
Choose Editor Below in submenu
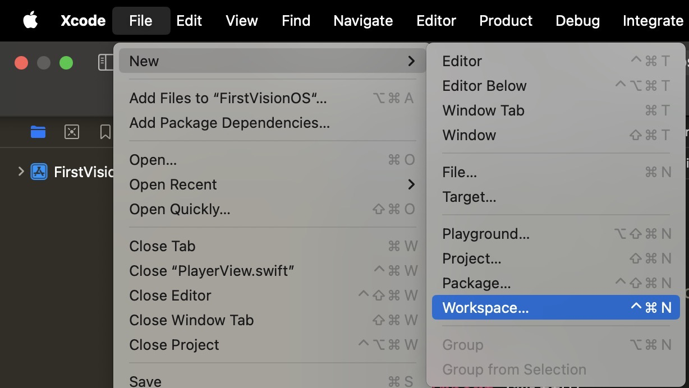coord(556,86)
